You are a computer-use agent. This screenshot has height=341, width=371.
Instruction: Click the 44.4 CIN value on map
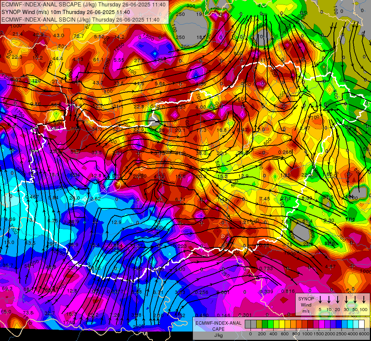[x=58, y=58]
